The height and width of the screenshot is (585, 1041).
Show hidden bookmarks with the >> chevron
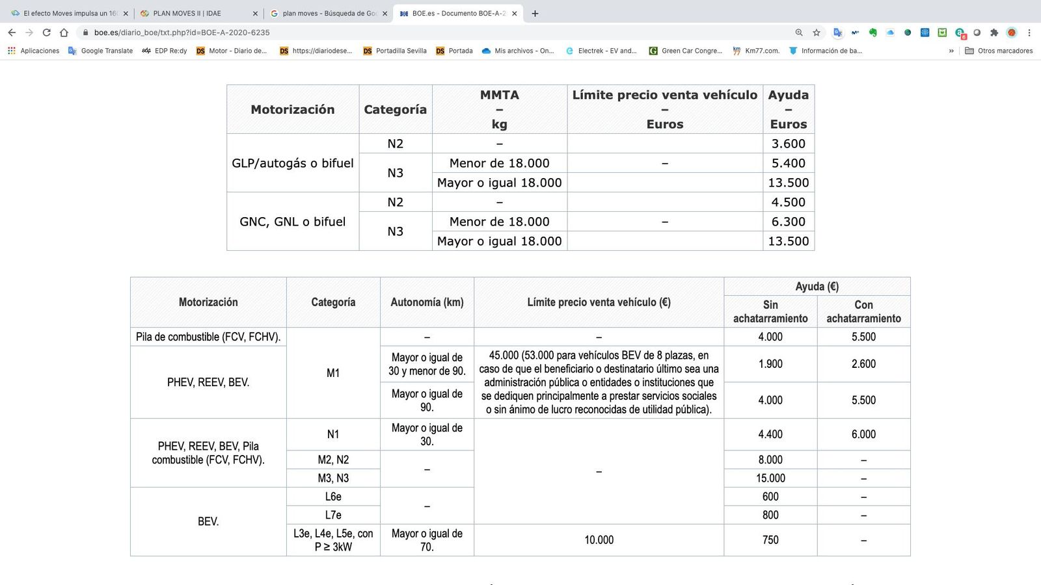(x=952, y=51)
